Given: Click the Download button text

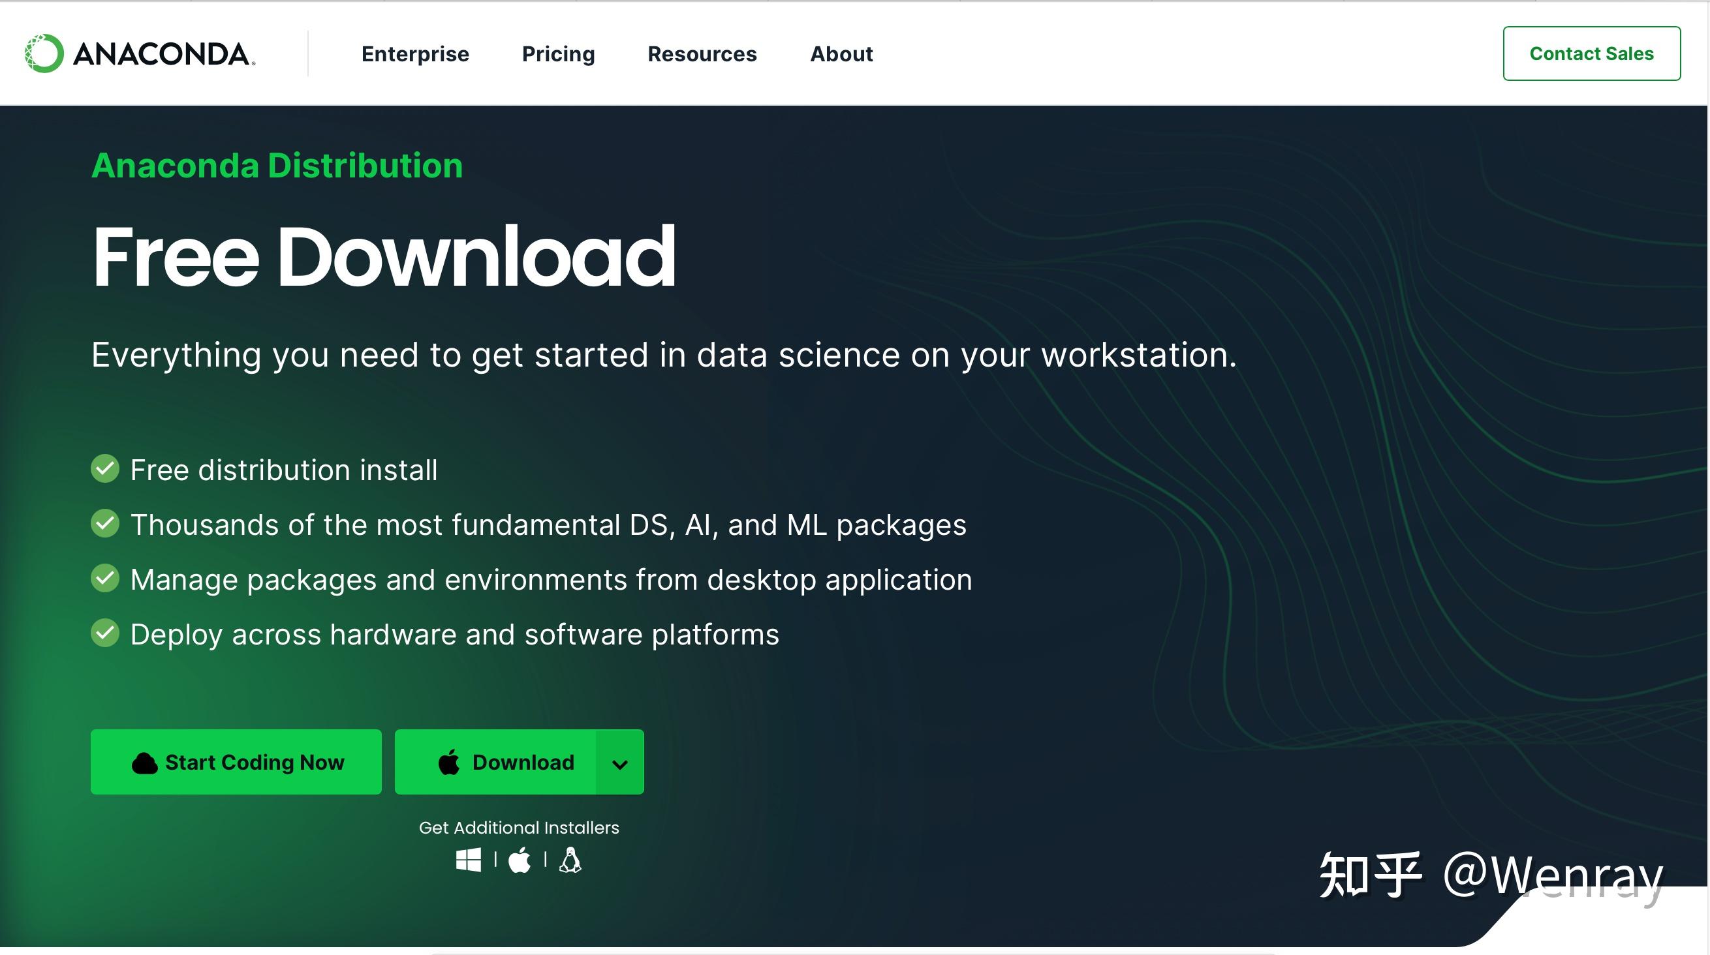Looking at the screenshot, I should [x=523, y=763].
